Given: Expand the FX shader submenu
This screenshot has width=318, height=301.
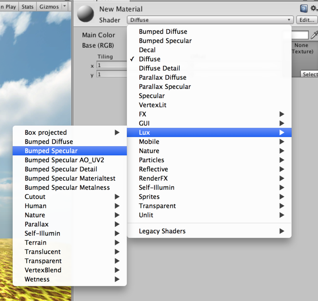Looking at the screenshot, I should point(209,114).
